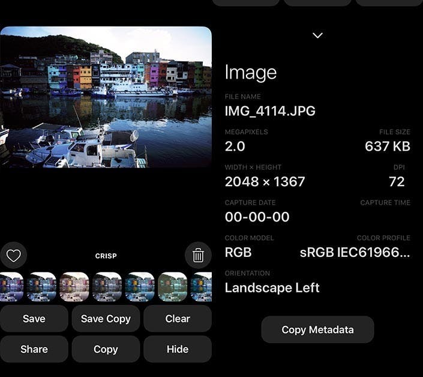Collapse the Image info panel with chevron
The width and height of the screenshot is (423, 377).
point(317,35)
